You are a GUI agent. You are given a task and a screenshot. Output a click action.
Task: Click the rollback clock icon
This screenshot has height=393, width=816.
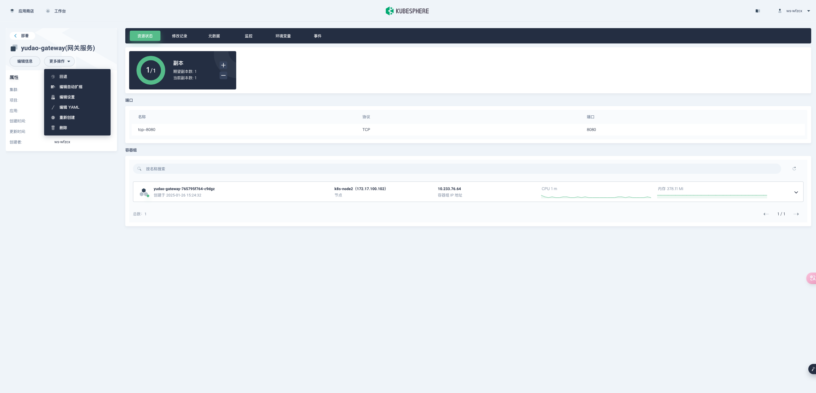(53, 77)
